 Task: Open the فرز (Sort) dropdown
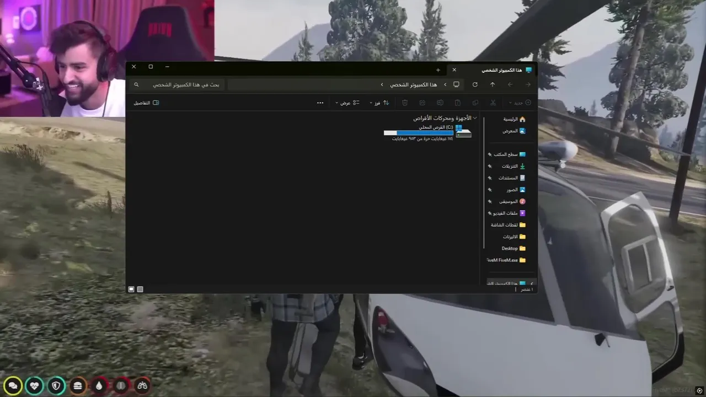[x=379, y=103]
